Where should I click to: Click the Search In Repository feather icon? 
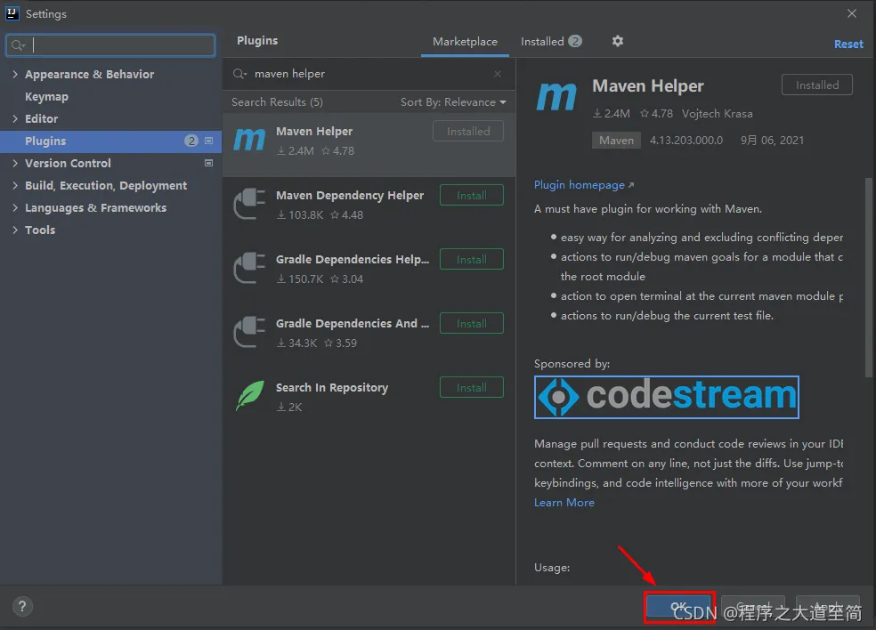[x=250, y=396]
